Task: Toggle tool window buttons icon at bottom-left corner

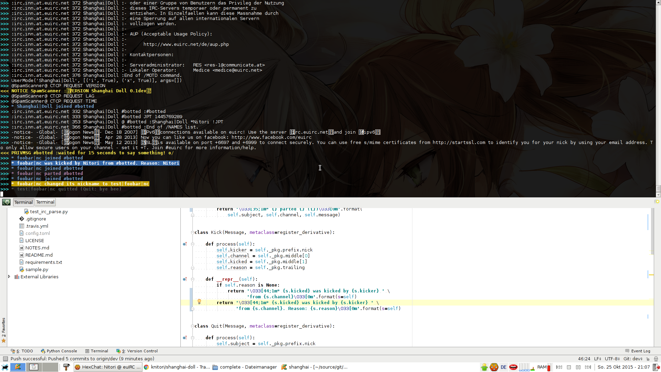Action: [x=5, y=359]
